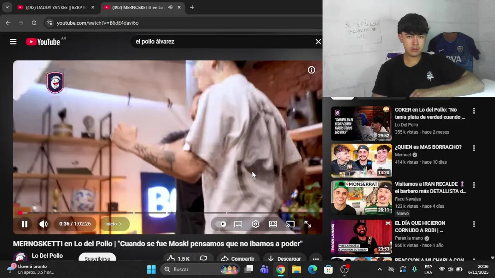Switch to DADDY YANKEE || BZRP tab
Image resolution: width=495 pixels, height=278 pixels.
click(56, 7)
